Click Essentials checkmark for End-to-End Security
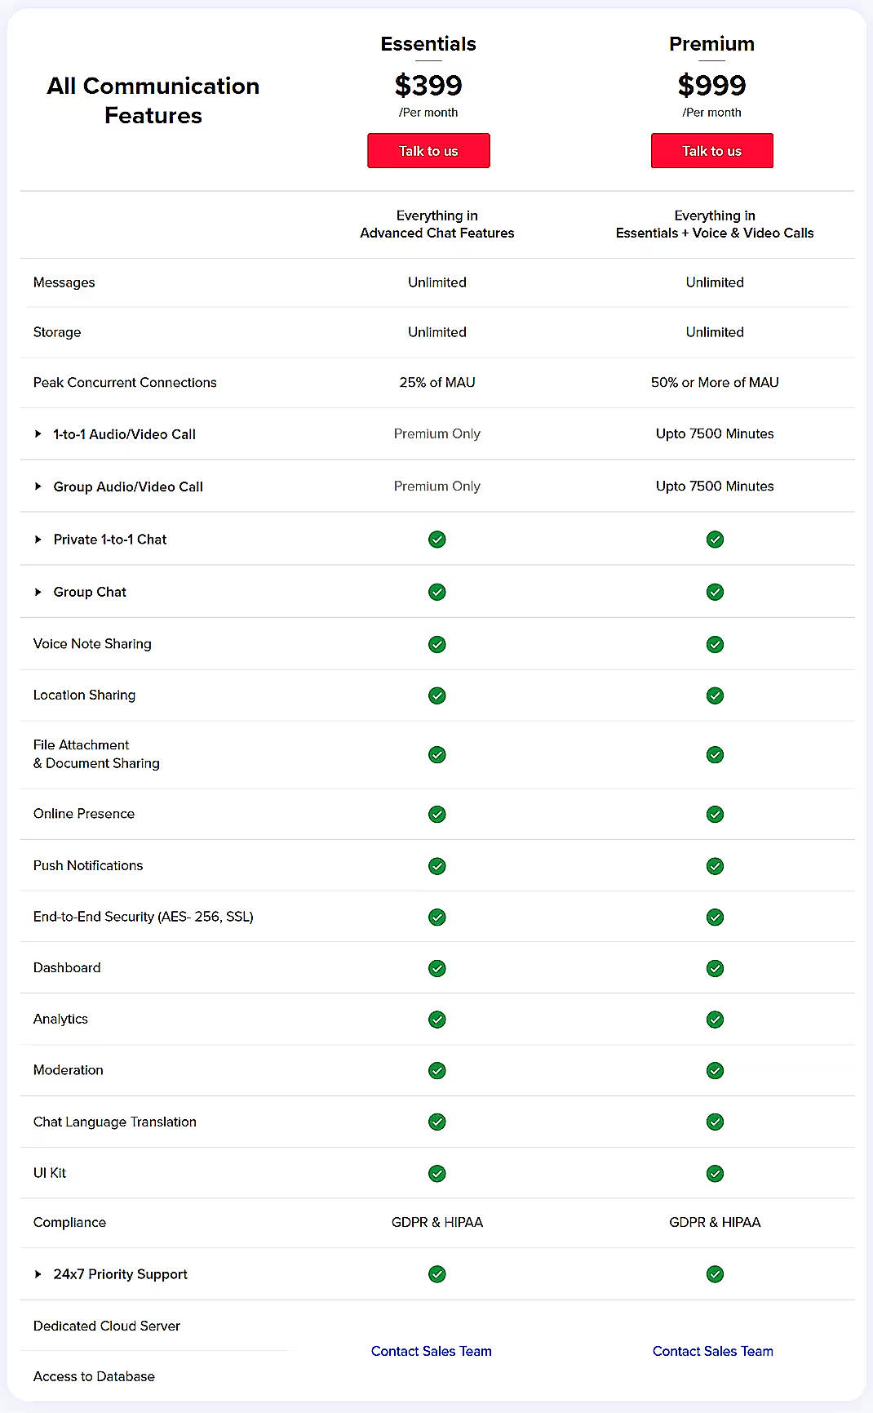This screenshot has height=1413, width=873. 437,918
